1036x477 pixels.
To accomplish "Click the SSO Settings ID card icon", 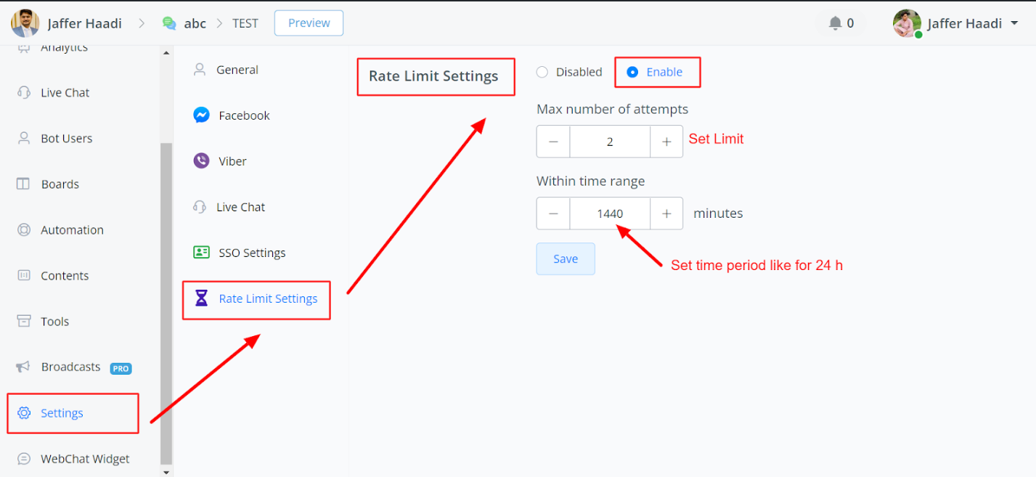I will pos(202,253).
